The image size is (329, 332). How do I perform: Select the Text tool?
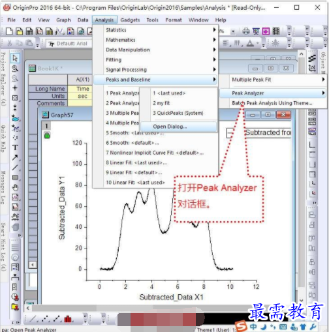(15, 147)
